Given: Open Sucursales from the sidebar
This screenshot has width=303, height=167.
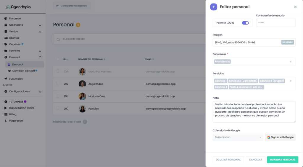Looking at the screenshot, I should pos(16,79).
